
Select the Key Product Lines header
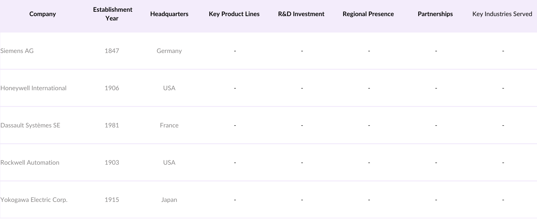234,14
